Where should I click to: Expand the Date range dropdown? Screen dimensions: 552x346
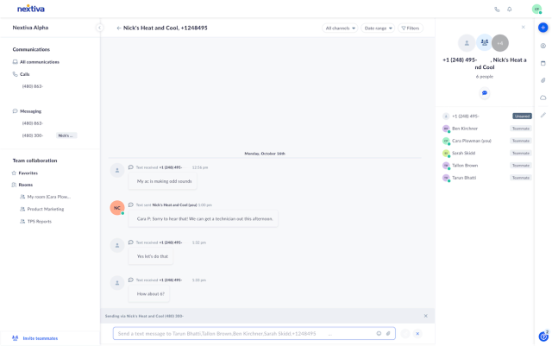click(378, 28)
